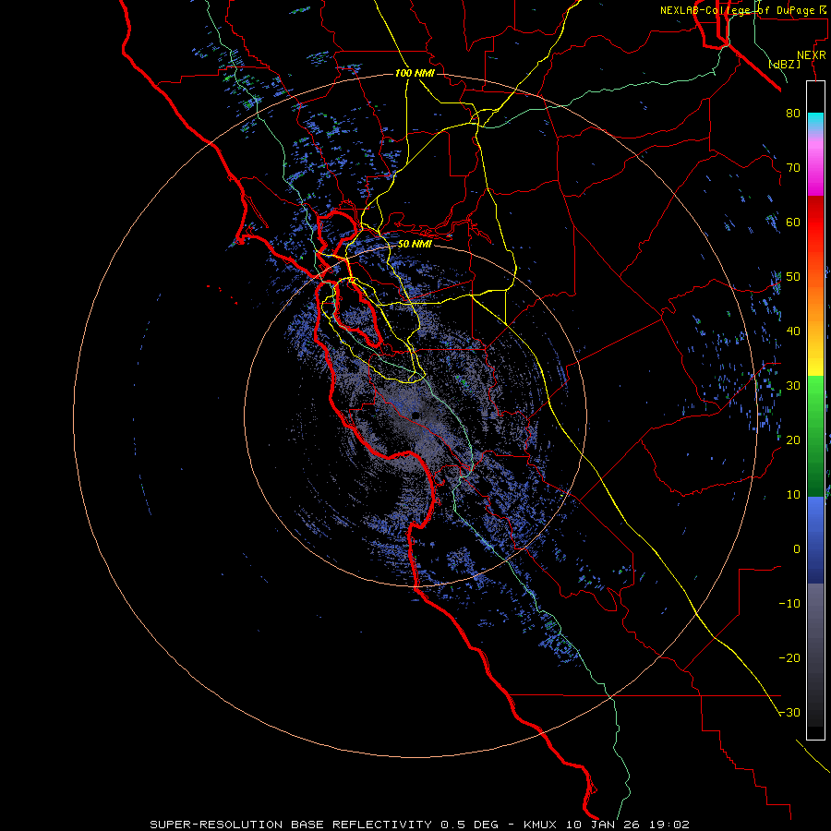831x831 pixels.
Task: Click the -20 value on the dBZ scale
Action: [x=789, y=657]
